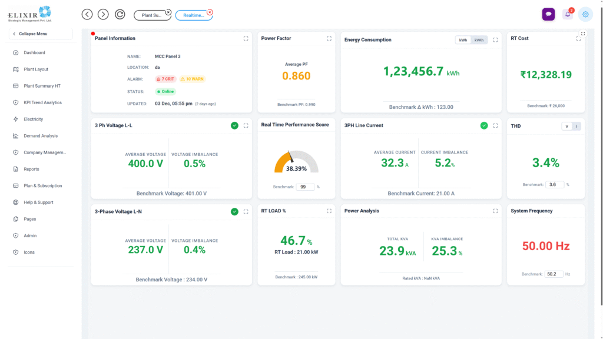Switch to the Plant Su... tab
The image size is (603, 339).
[x=152, y=15]
